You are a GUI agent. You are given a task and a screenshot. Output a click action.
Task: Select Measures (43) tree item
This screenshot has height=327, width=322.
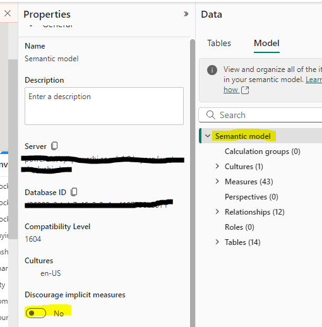pos(249,182)
